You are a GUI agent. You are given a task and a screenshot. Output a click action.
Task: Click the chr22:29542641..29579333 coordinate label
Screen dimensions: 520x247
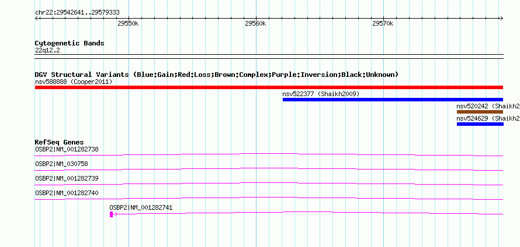point(77,13)
